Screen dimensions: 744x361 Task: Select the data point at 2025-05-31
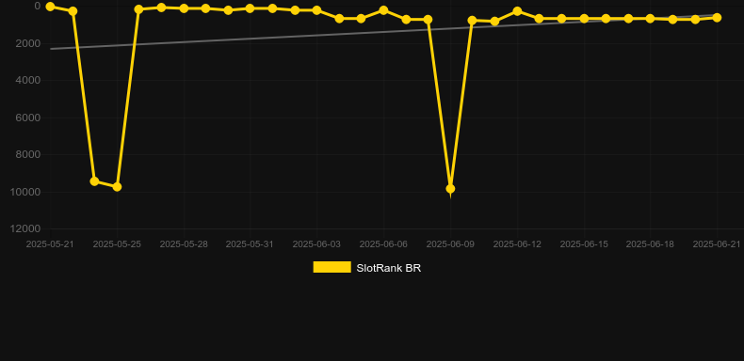(x=251, y=8)
